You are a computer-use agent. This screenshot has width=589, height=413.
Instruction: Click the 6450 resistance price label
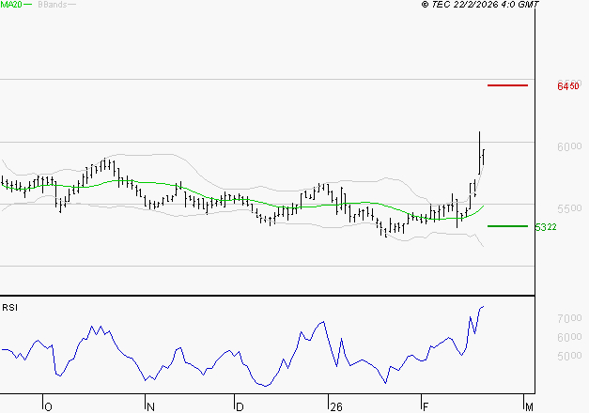point(567,86)
